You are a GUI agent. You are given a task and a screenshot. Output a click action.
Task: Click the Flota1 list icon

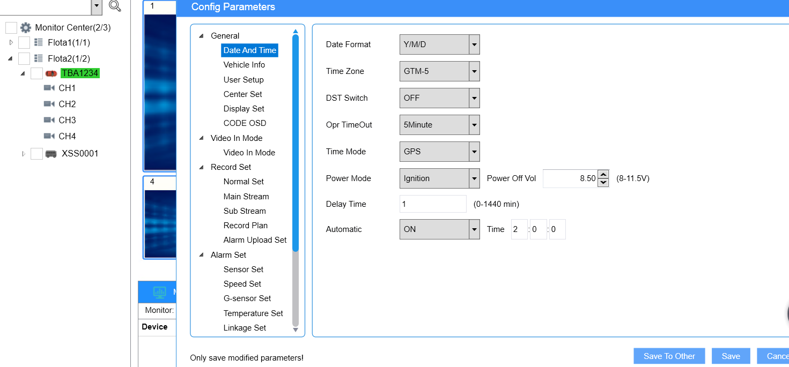point(39,42)
